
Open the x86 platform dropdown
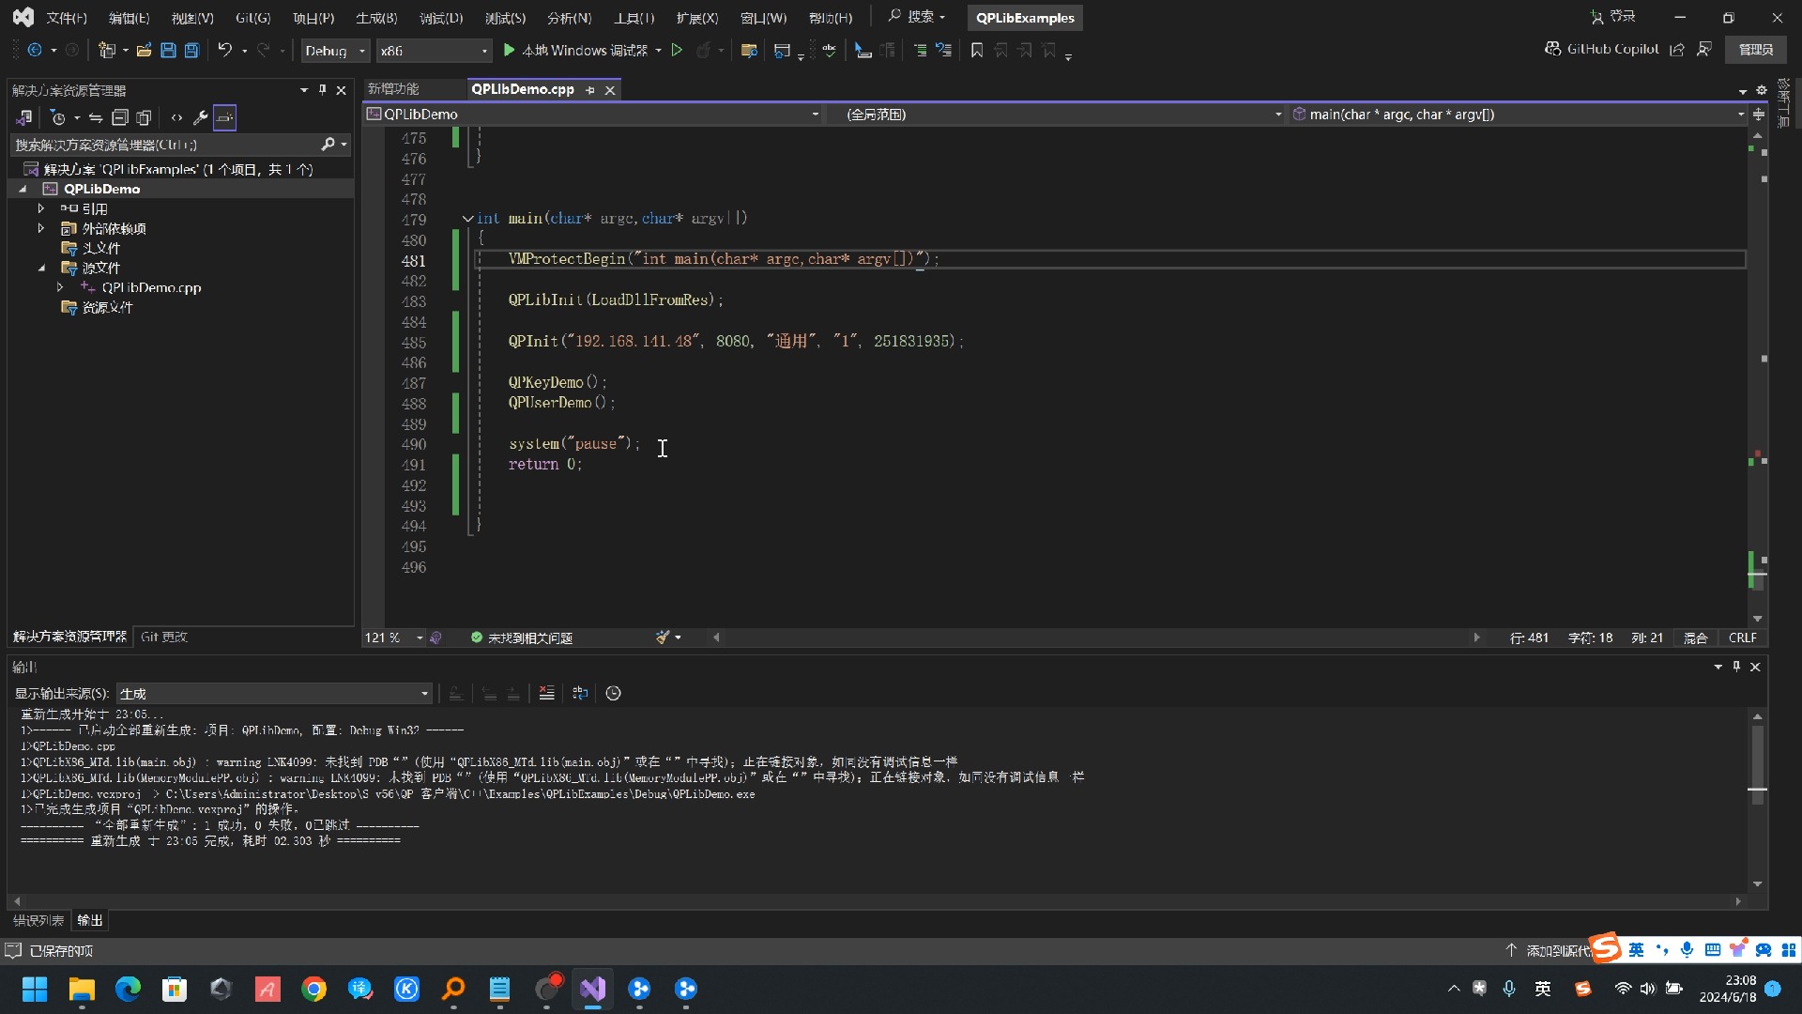[x=434, y=51]
